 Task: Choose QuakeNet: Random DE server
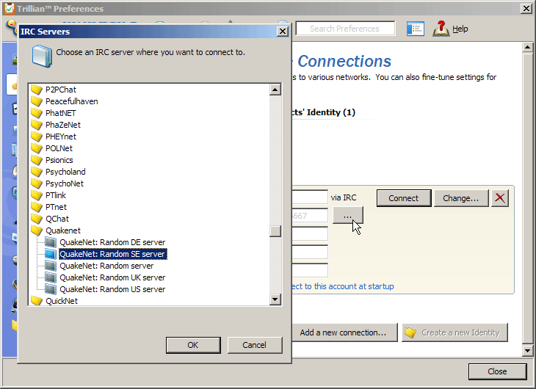point(112,242)
